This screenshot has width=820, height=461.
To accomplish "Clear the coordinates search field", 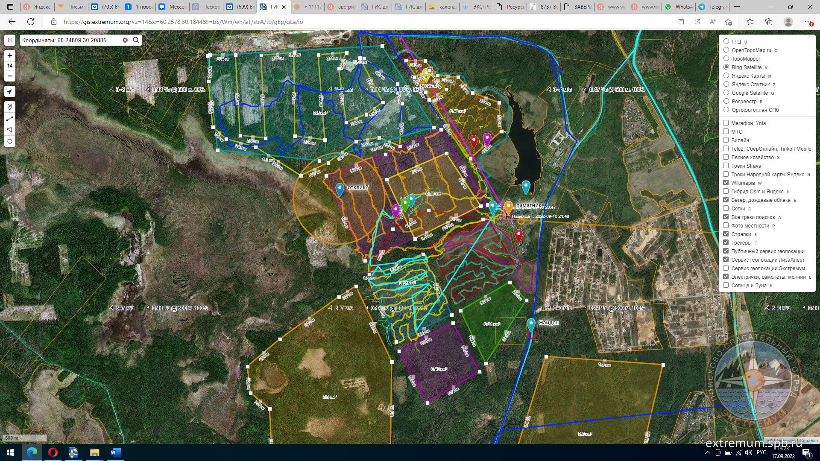I will coord(125,40).
